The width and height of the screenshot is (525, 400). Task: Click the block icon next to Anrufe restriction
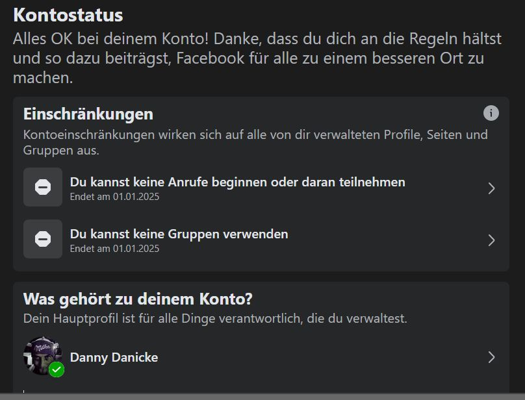[43, 187]
